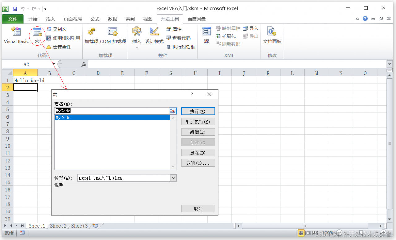
Task: Switch to Page Layout view in status bar
Action: (308, 233)
